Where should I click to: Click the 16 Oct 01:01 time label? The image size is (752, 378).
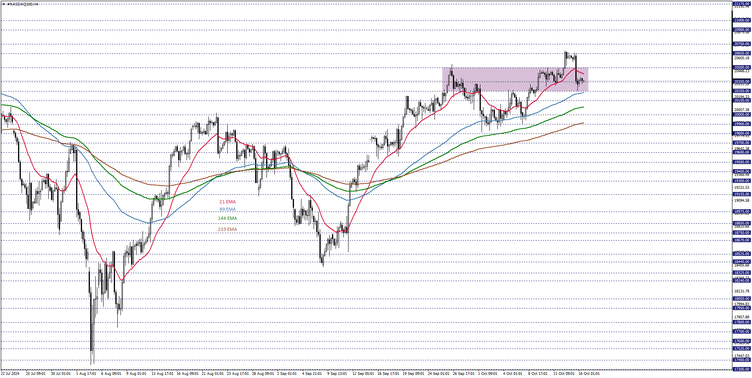pos(589,374)
